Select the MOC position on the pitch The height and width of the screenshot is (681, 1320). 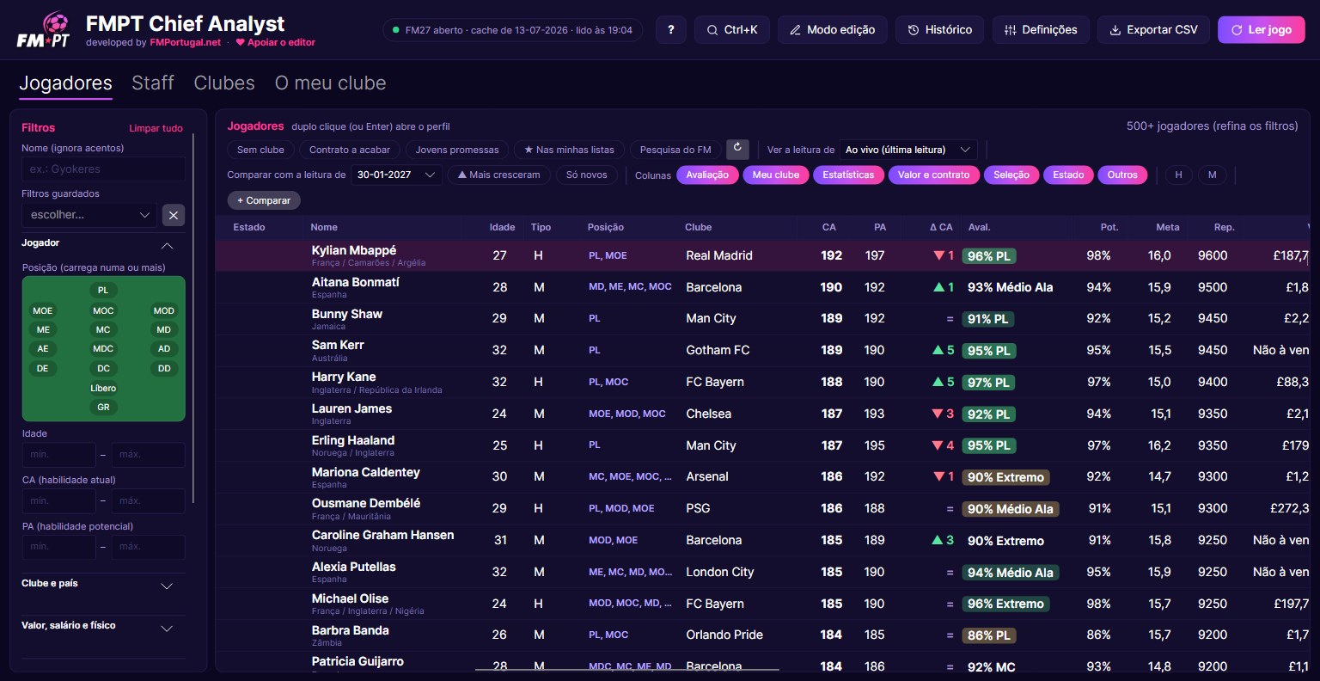pos(103,310)
